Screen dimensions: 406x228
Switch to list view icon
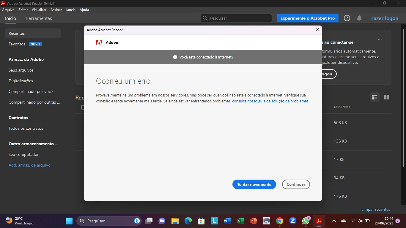[375, 97]
